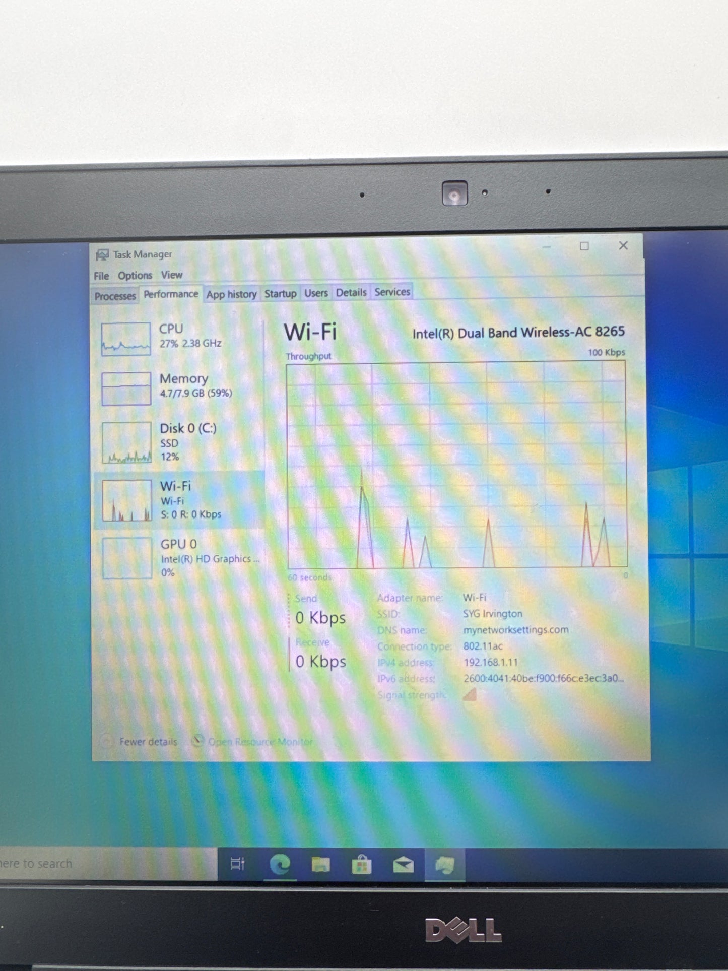Select the CPU performance graph thumbnail
Screen dimensions: 728x971
[126, 339]
